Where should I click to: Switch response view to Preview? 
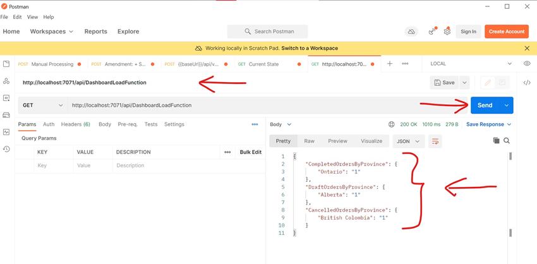(x=338, y=141)
